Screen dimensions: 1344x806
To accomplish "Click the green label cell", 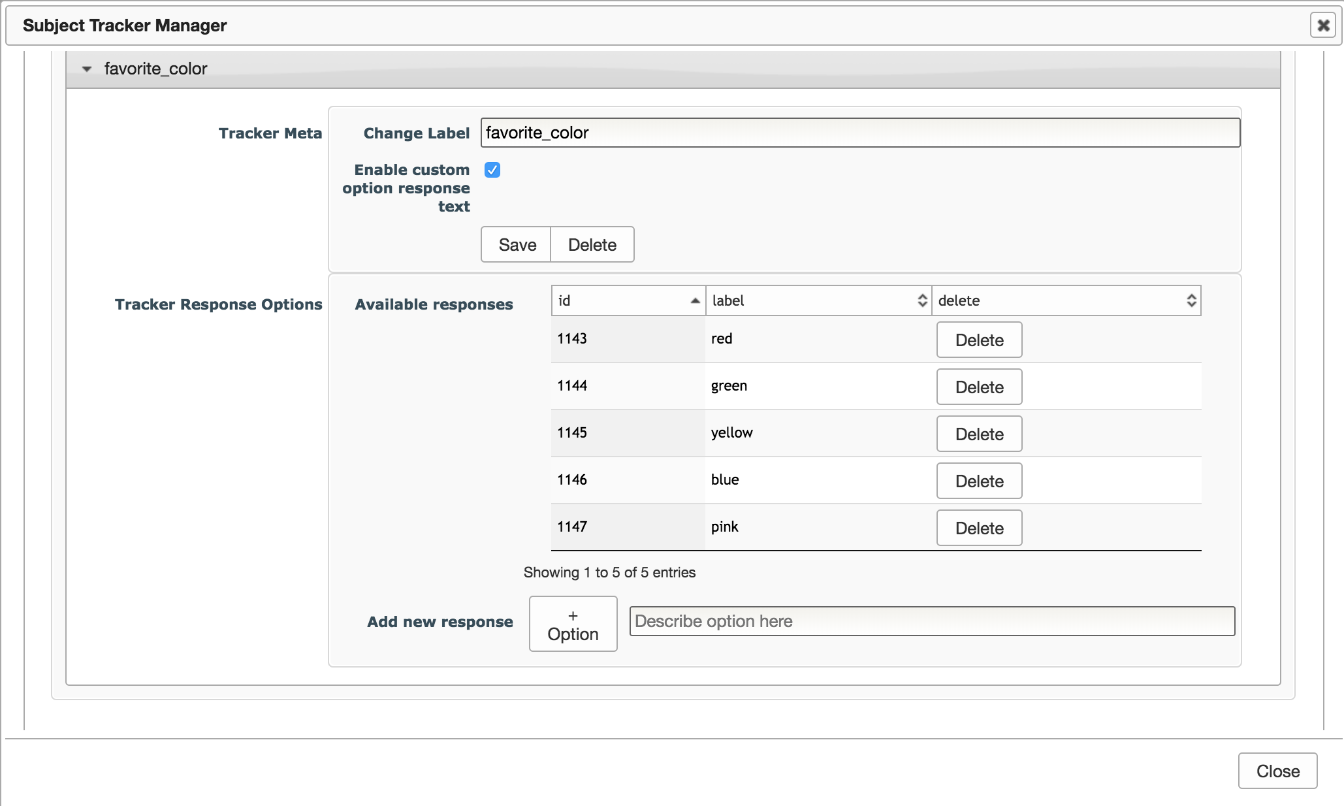I will (x=819, y=386).
